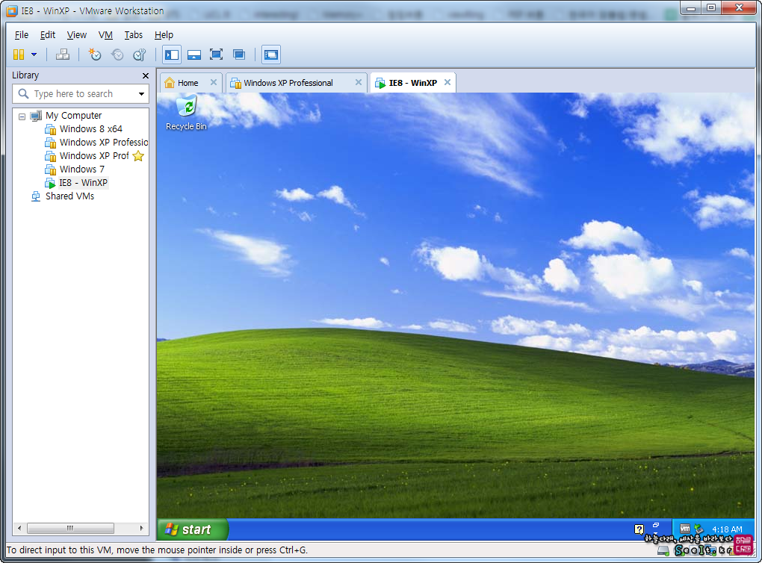This screenshot has height=563, width=762.
Task: Open the XP start menu
Action: point(193,529)
